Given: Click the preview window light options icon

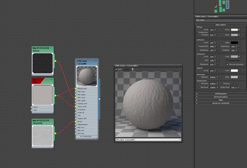Looking at the screenshot, I should click(x=133, y=69).
